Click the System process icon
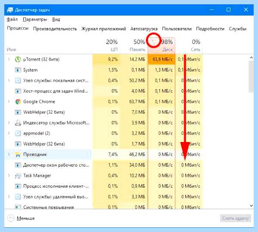 [x=18, y=70]
